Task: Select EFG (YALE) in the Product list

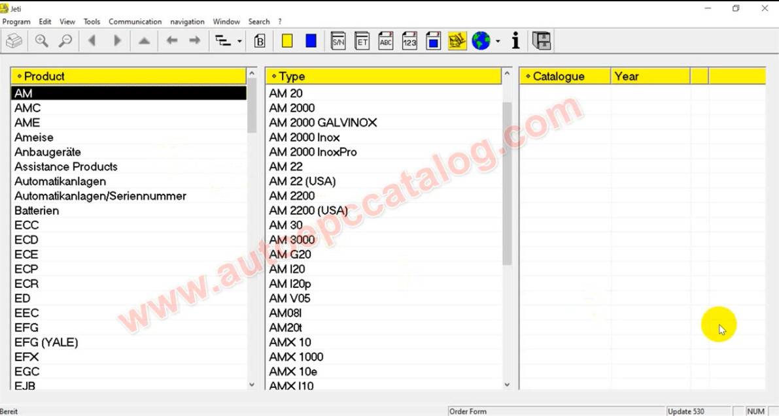Action: [128, 342]
